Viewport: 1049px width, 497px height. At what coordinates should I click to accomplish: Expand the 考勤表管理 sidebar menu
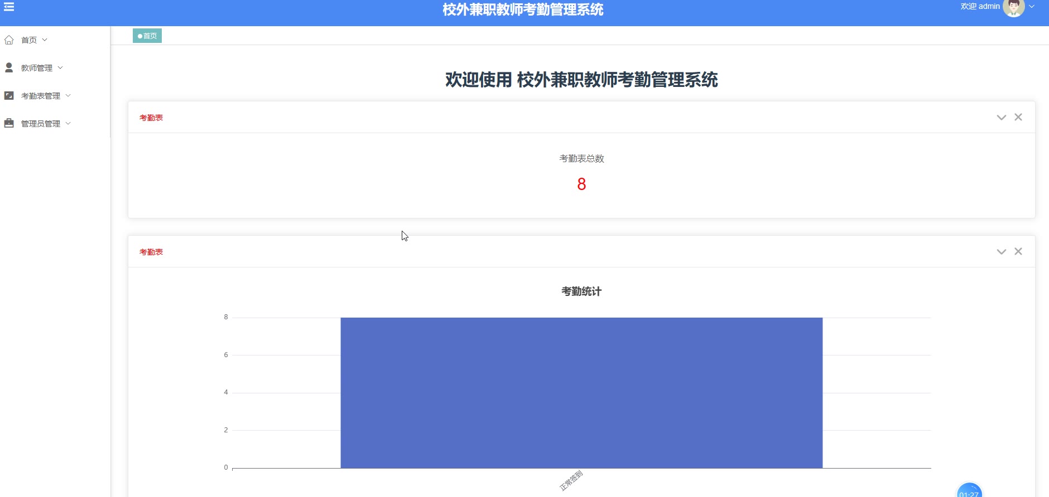coord(55,96)
